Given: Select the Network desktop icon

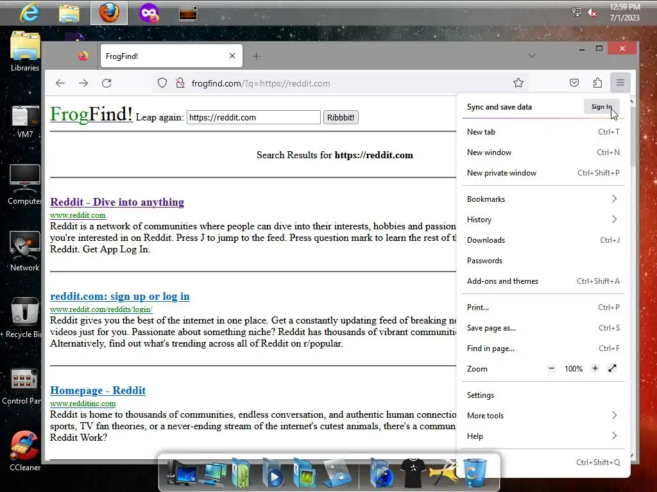Looking at the screenshot, I should click(25, 251).
